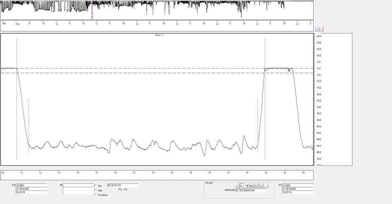The image size is (392, 204).
Task: Enable the Diff checkbox
Action: (96, 186)
